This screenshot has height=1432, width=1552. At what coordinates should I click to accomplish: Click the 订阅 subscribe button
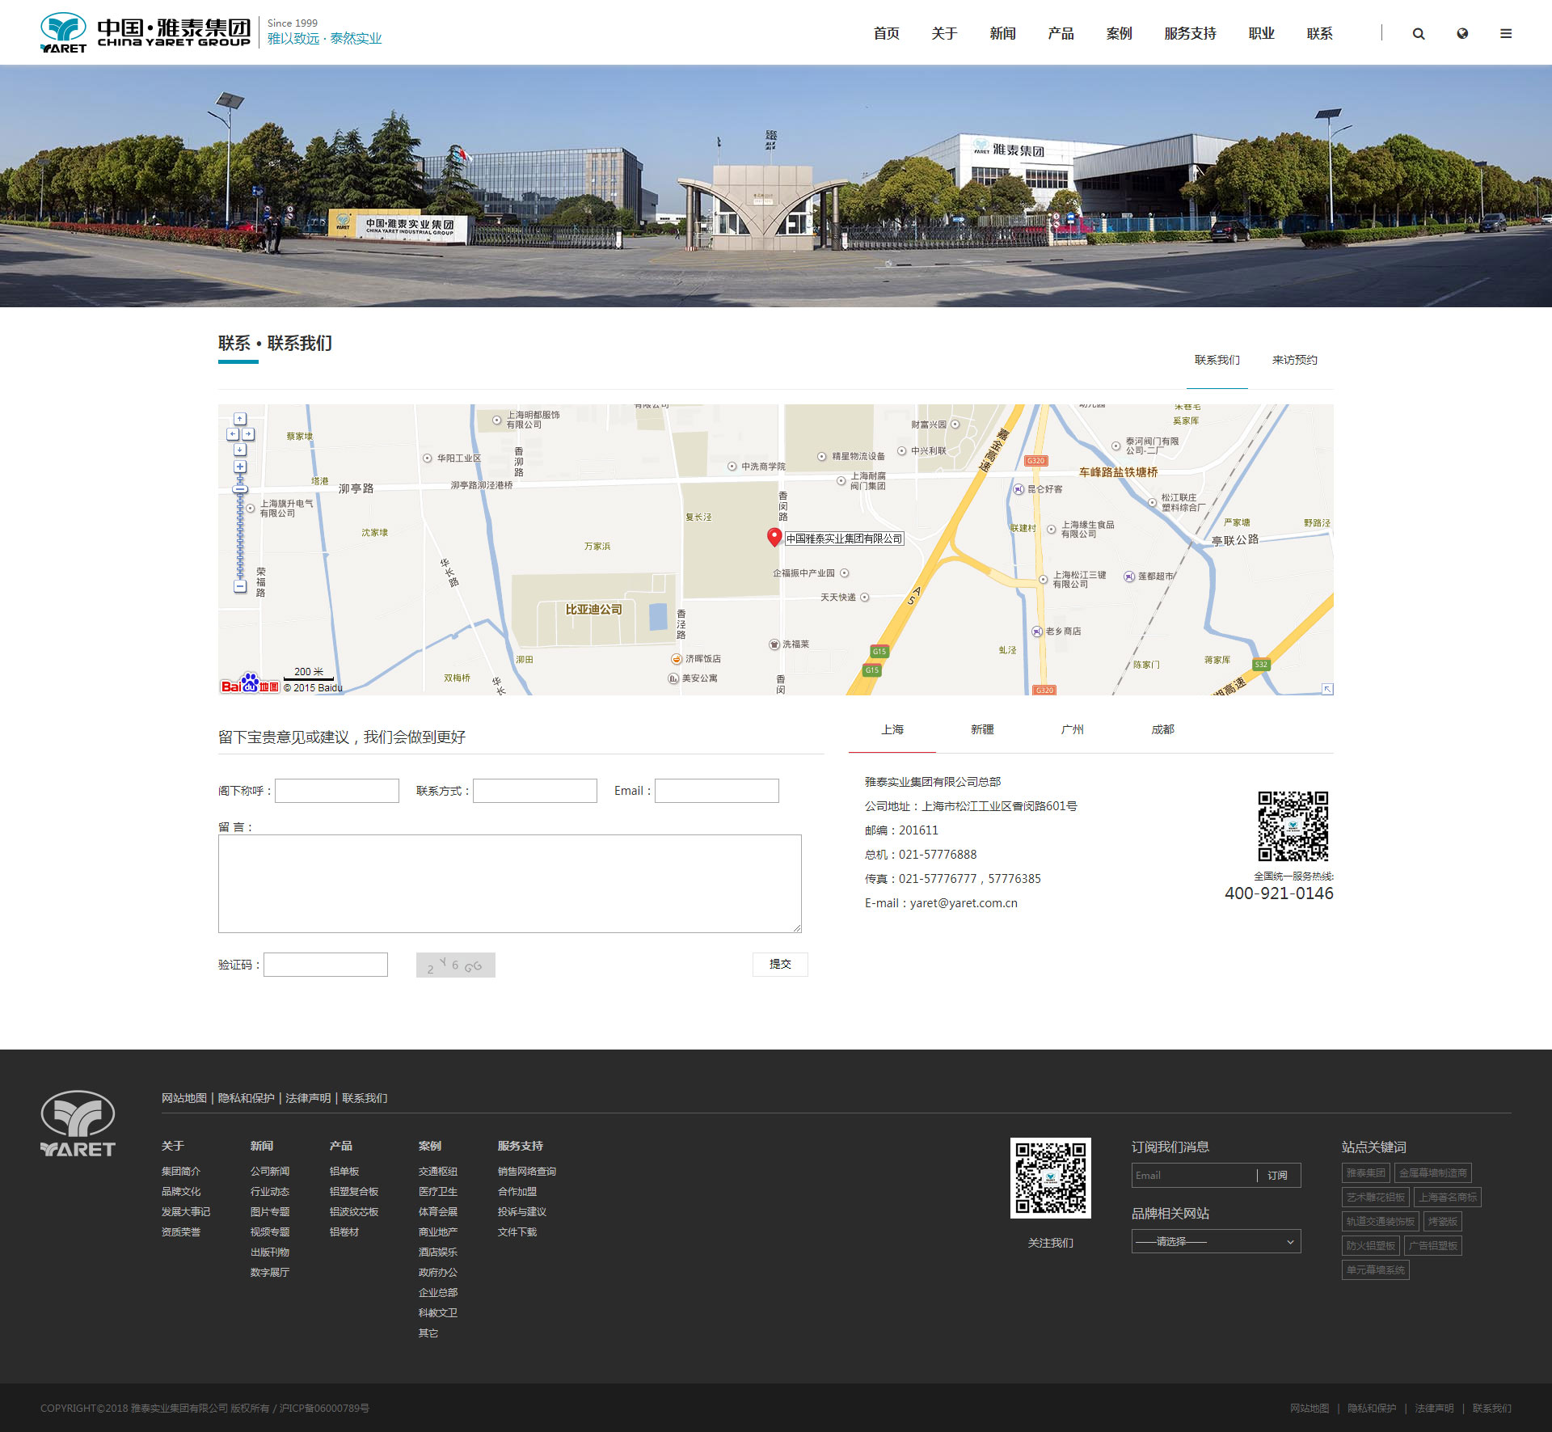[1277, 1175]
